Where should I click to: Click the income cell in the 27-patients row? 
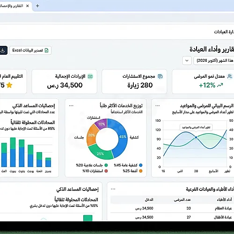(144, 217)
